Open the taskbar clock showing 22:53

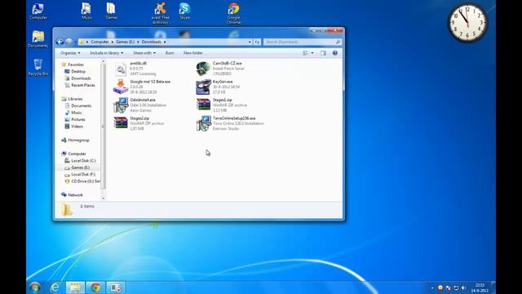(480, 287)
